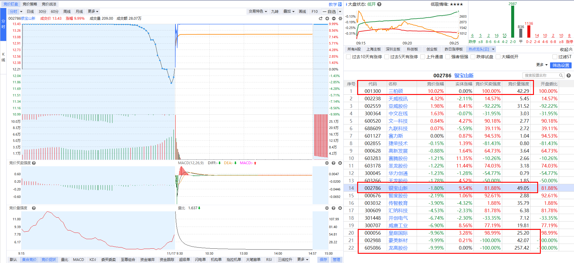Enable the 上升通道 filter checkbox
The image size is (574, 263).
[x=423, y=57]
